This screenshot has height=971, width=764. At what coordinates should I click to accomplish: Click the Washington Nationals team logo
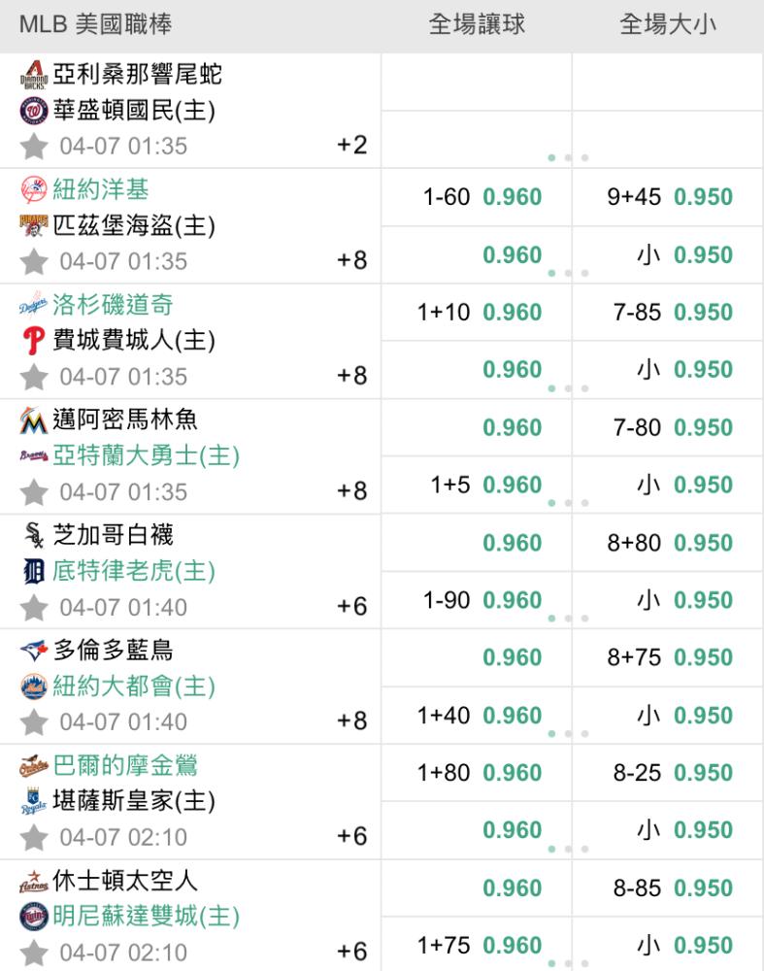34,111
